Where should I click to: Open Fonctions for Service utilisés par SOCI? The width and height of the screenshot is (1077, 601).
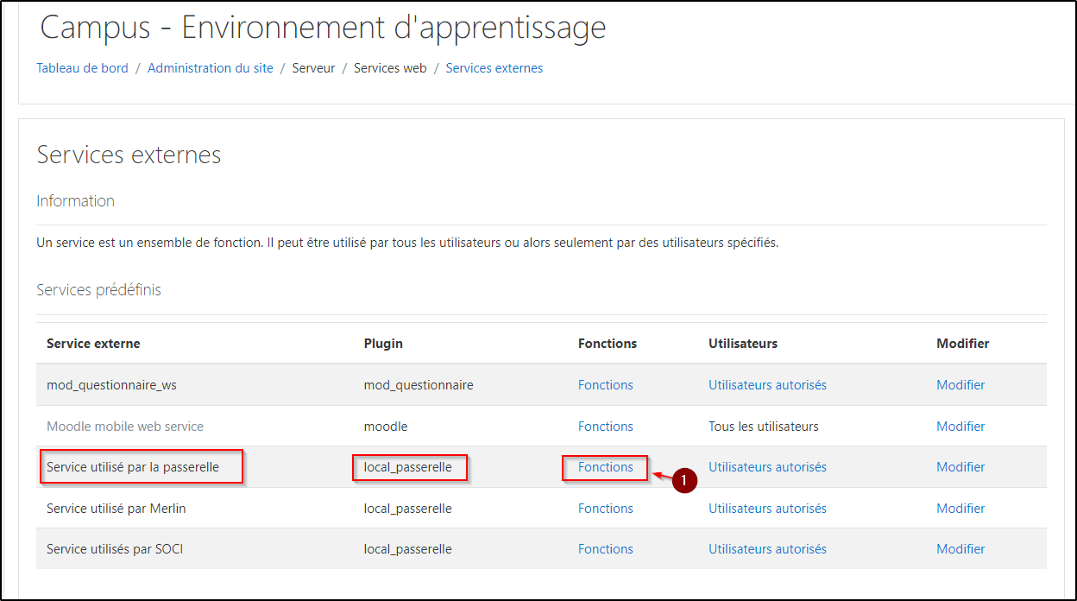(605, 549)
